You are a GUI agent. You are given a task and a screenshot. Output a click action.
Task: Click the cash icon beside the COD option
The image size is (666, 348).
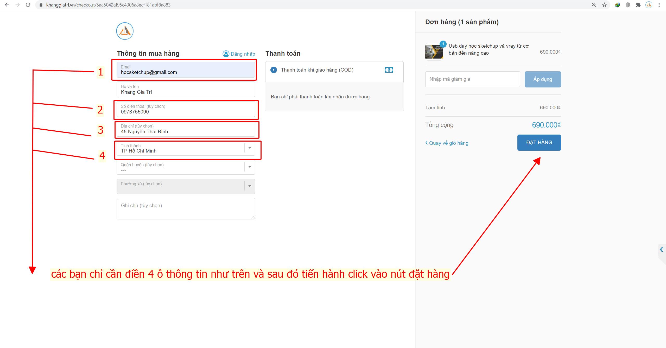coord(389,70)
